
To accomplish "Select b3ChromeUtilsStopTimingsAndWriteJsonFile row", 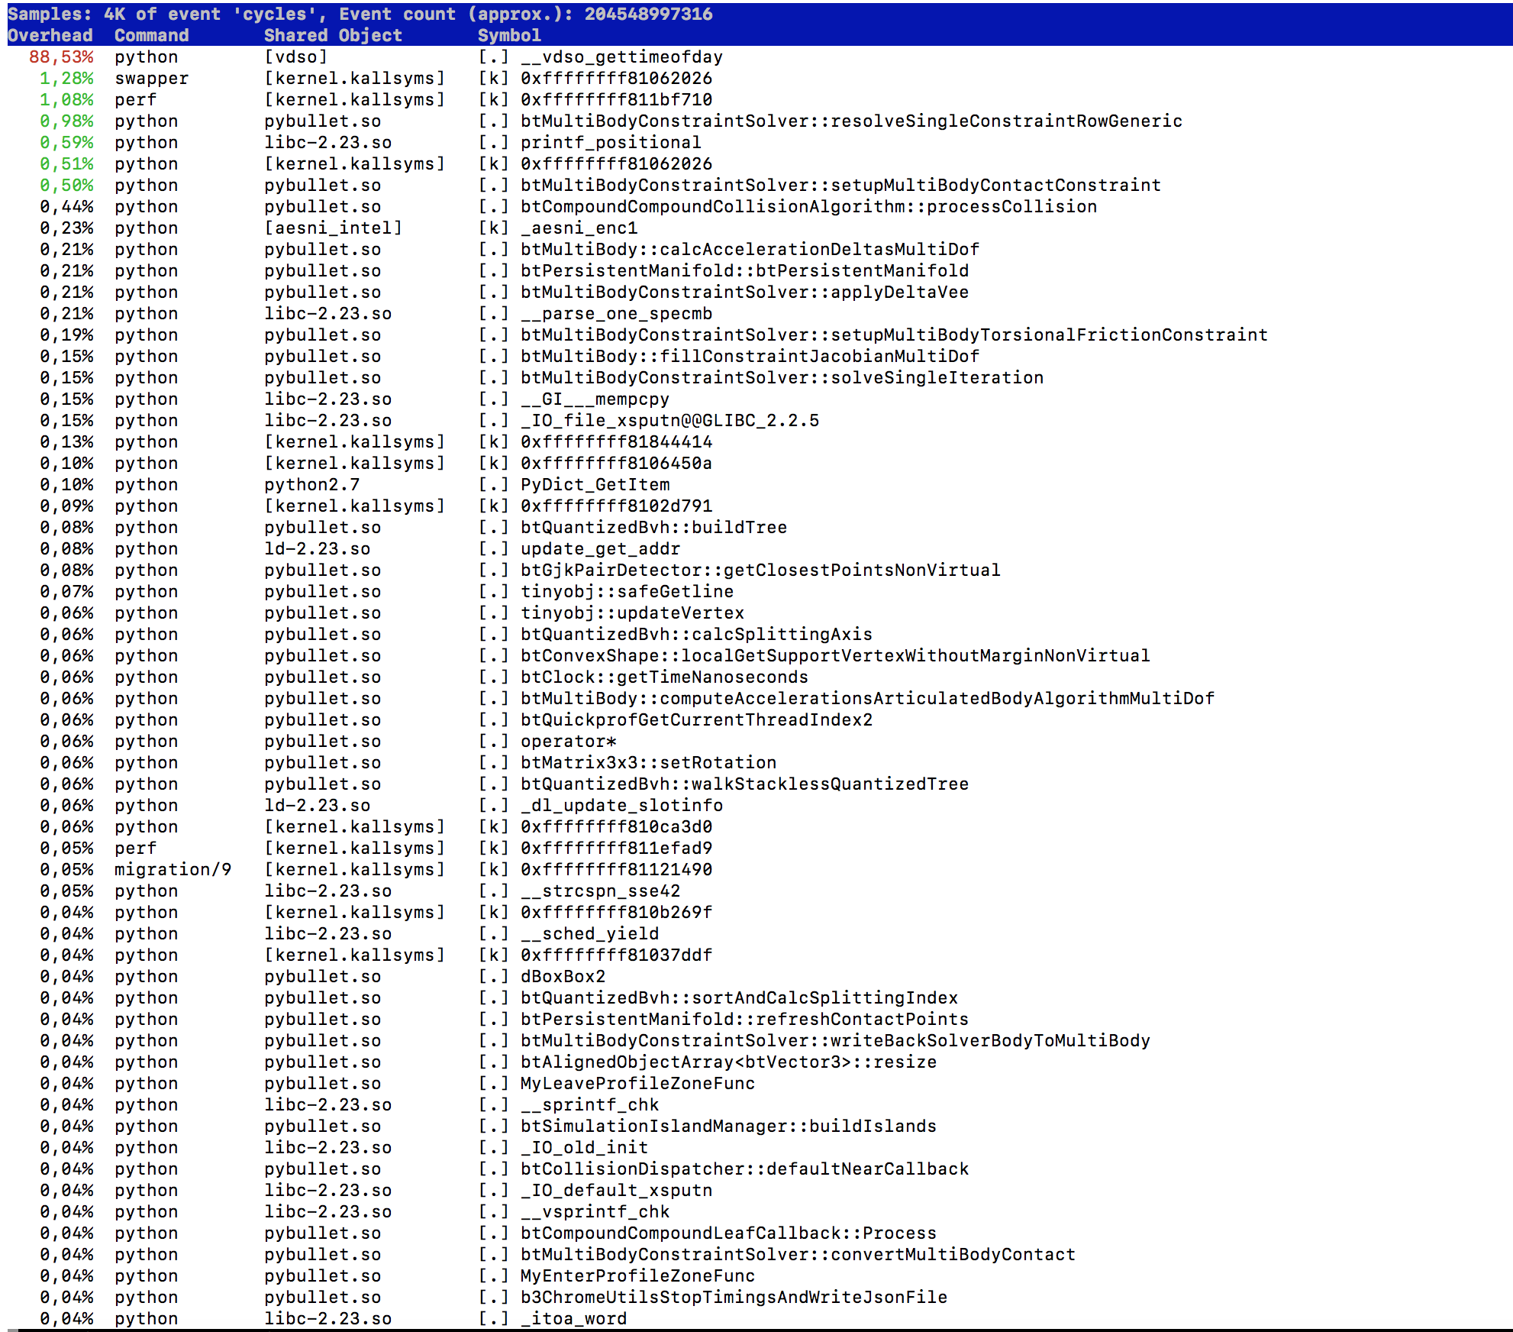I will pyautogui.click(x=734, y=1298).
